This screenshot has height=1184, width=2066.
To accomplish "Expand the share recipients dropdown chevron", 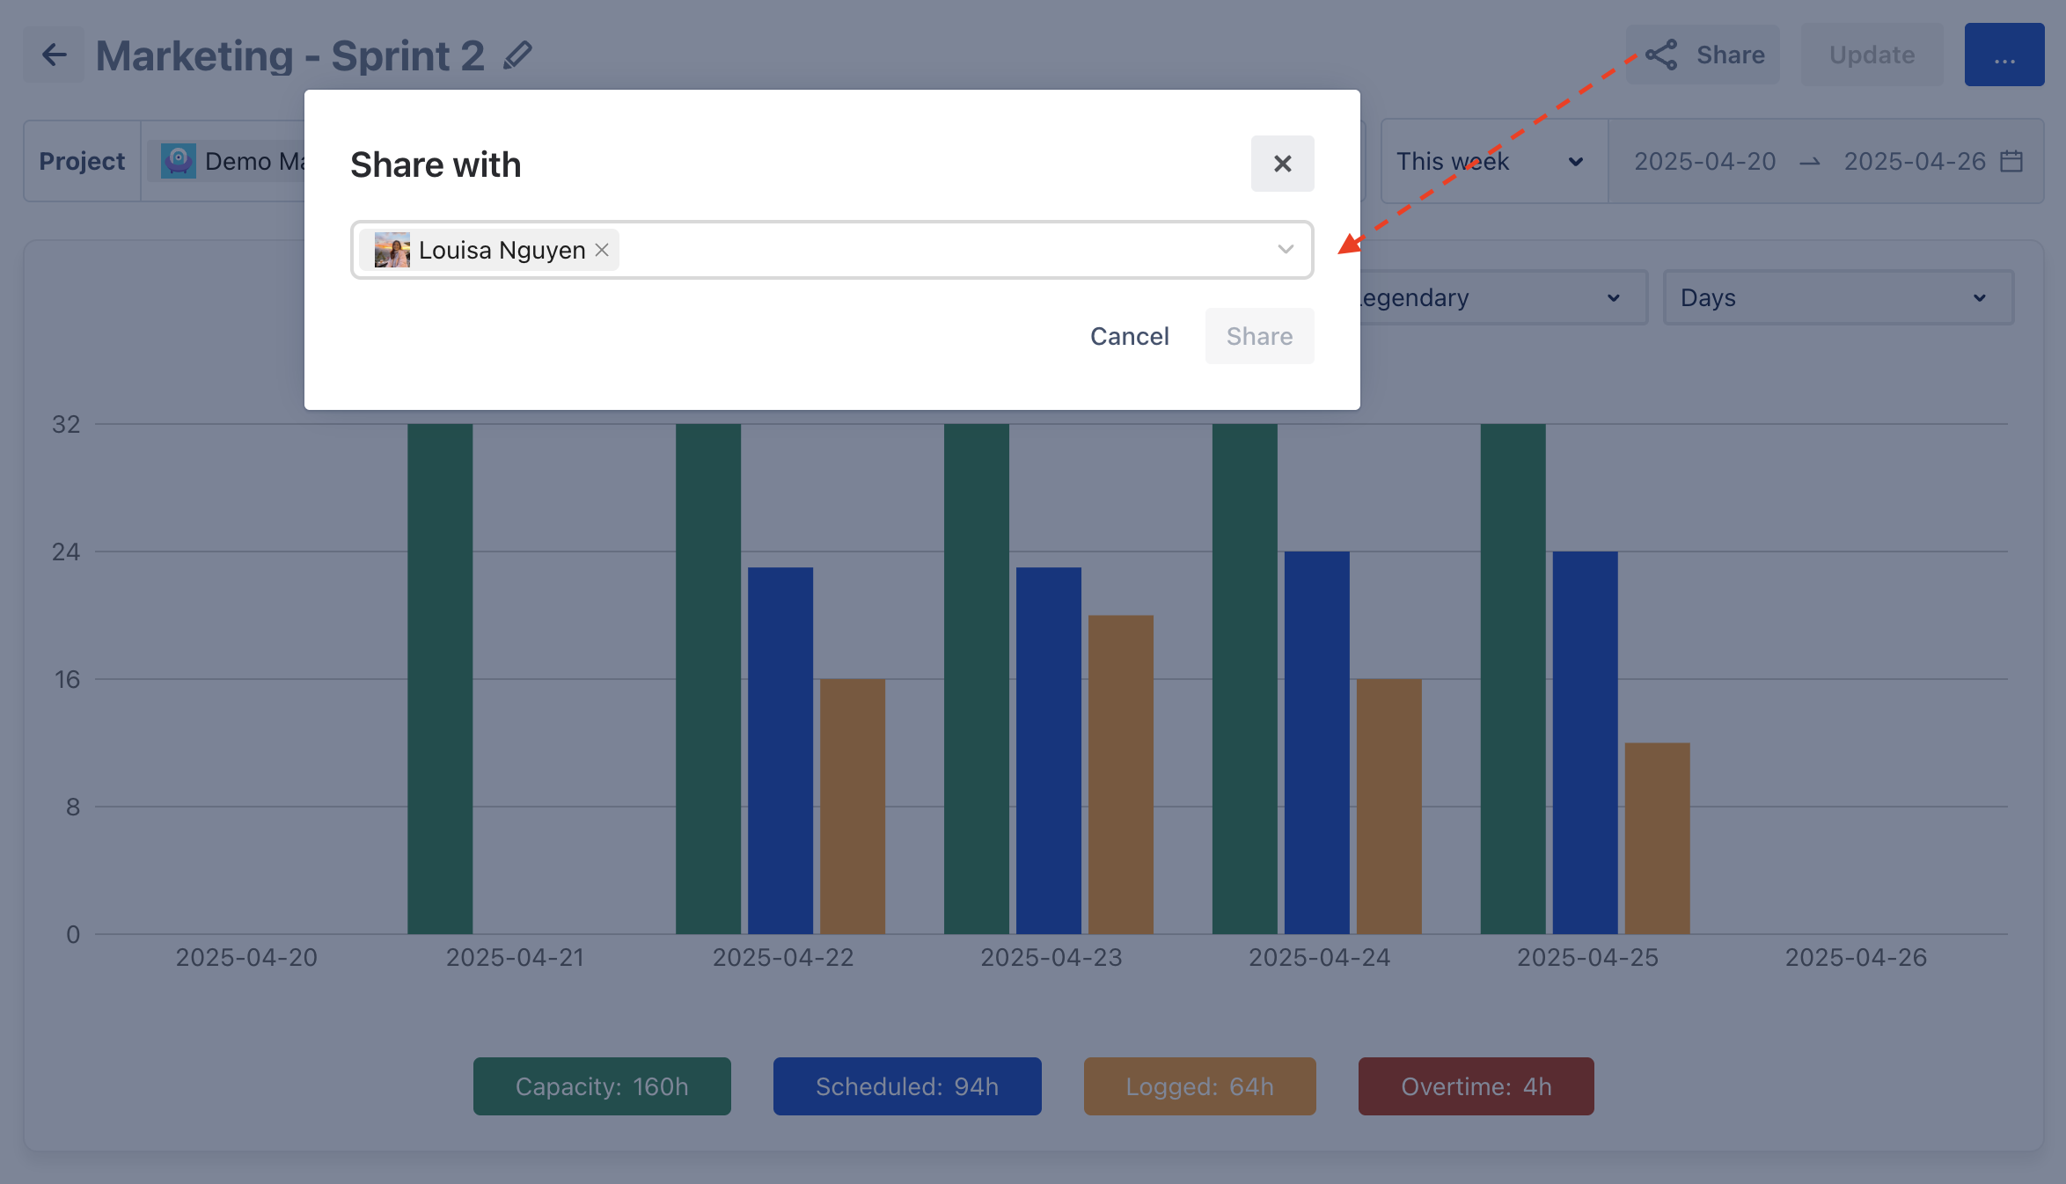I will tap(1286, 250).
